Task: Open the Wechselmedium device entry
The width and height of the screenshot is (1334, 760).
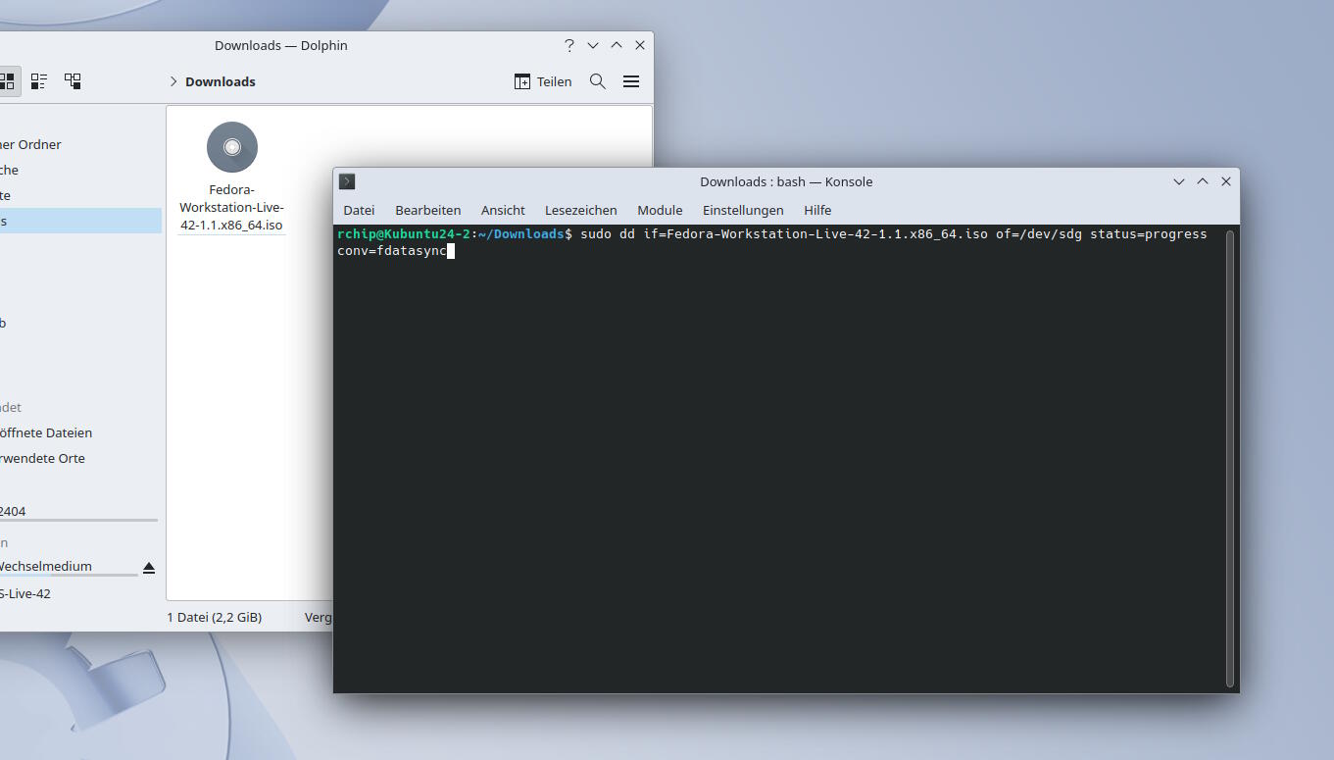Action: point(69,566)
